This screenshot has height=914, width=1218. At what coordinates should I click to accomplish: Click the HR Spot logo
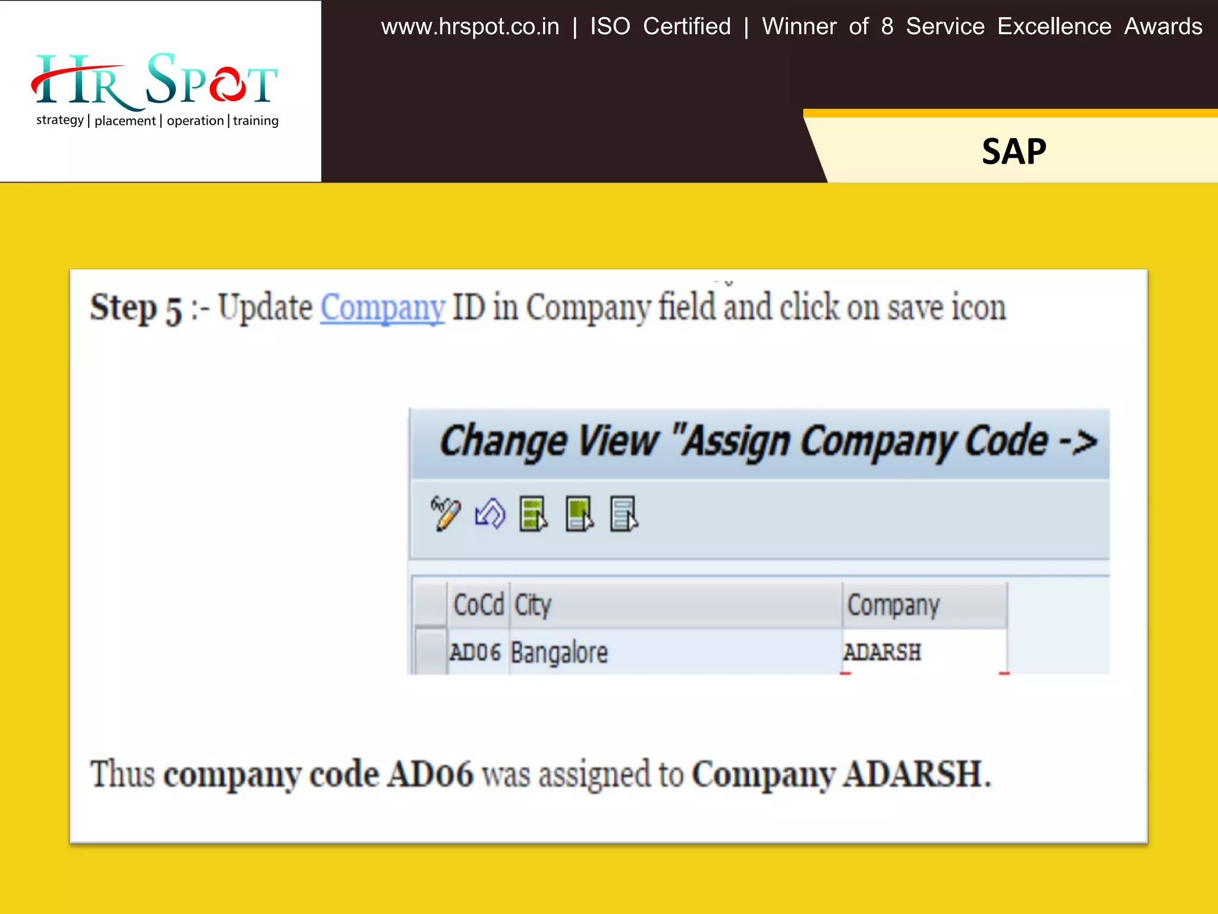[x=156, y=89]
